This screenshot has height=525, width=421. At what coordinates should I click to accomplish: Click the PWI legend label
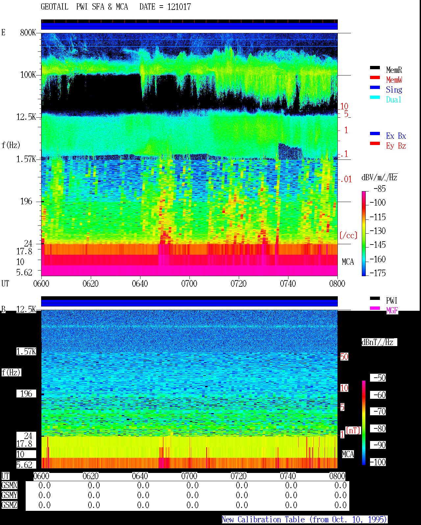(x=392, y=301)
